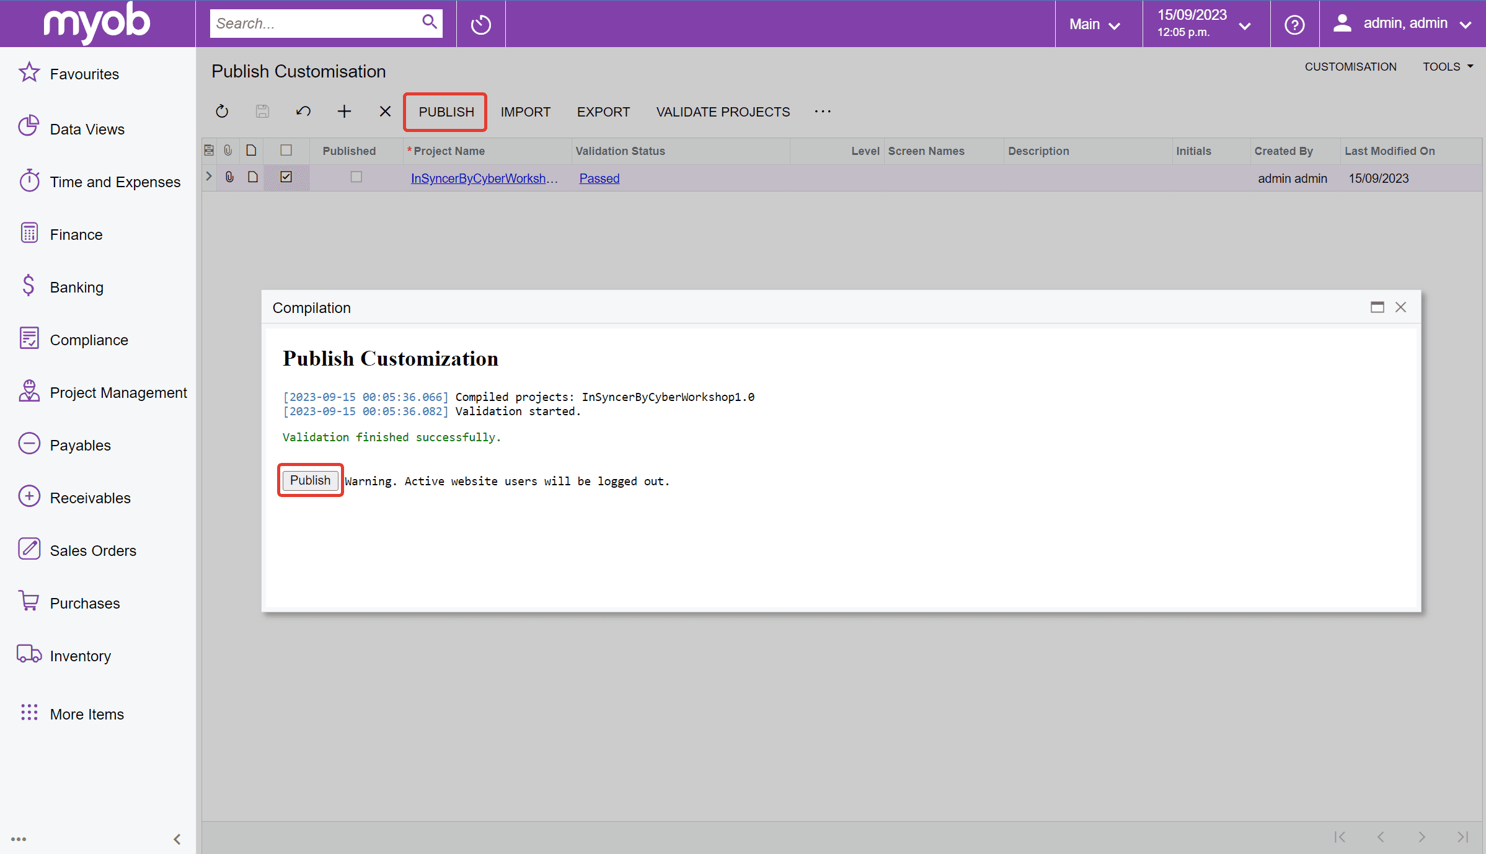Go to the previous page of the grid
The height and width of the screenshot is (854, 1486).
[1381, 837]
